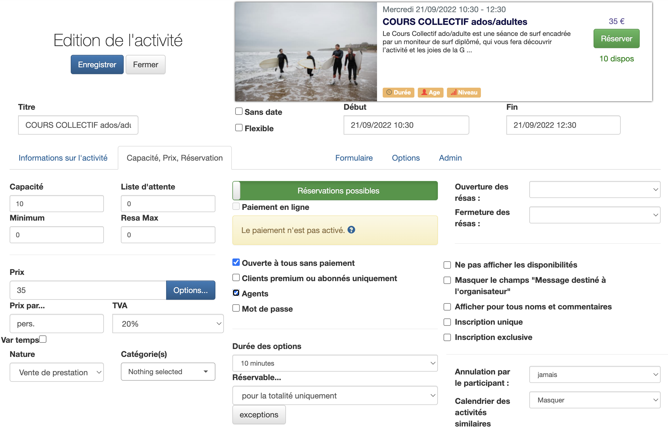The width and height of the screenshot is (668, 431).
Task: Check the Sans date checkbox
Action: tap(239, 111)
